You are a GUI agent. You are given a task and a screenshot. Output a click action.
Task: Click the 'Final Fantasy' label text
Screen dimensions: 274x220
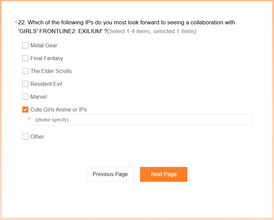[47, 58]
